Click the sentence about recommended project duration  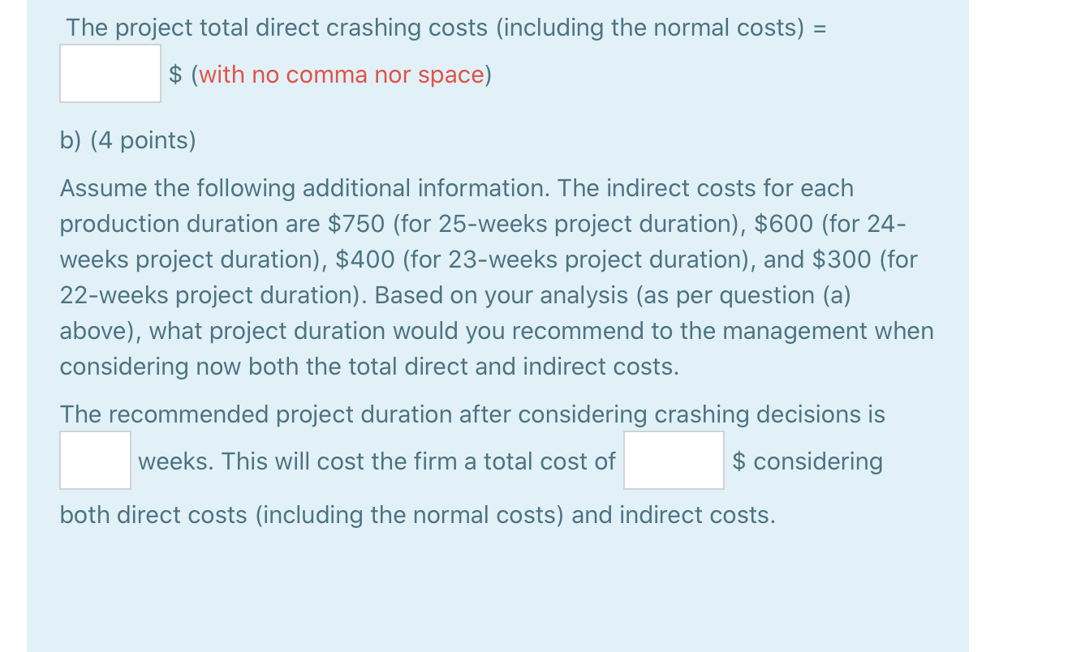pos(472,414)
